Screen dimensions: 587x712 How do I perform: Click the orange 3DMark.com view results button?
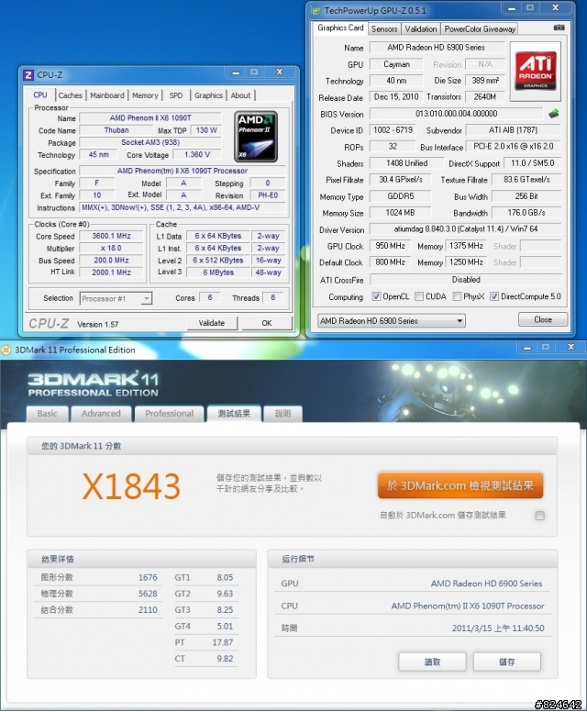(x=460, y=485)
